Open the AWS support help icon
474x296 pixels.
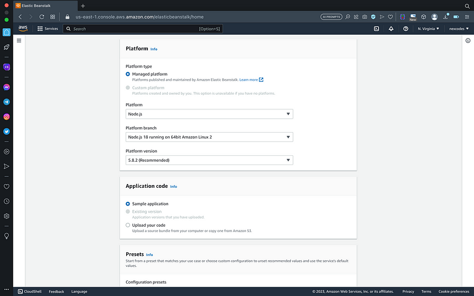pos(406,29)
